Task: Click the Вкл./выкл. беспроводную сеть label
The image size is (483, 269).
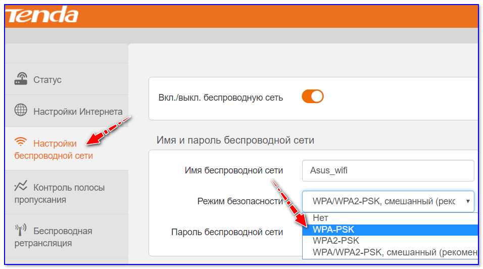Action: coord(221,98)
